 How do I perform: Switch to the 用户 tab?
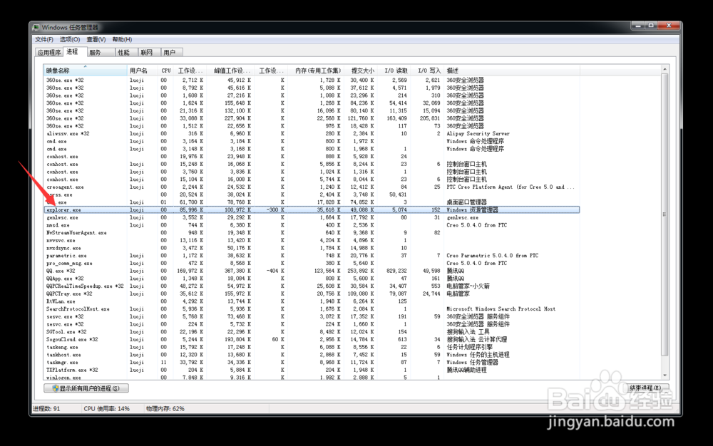[x=172, y=53]
